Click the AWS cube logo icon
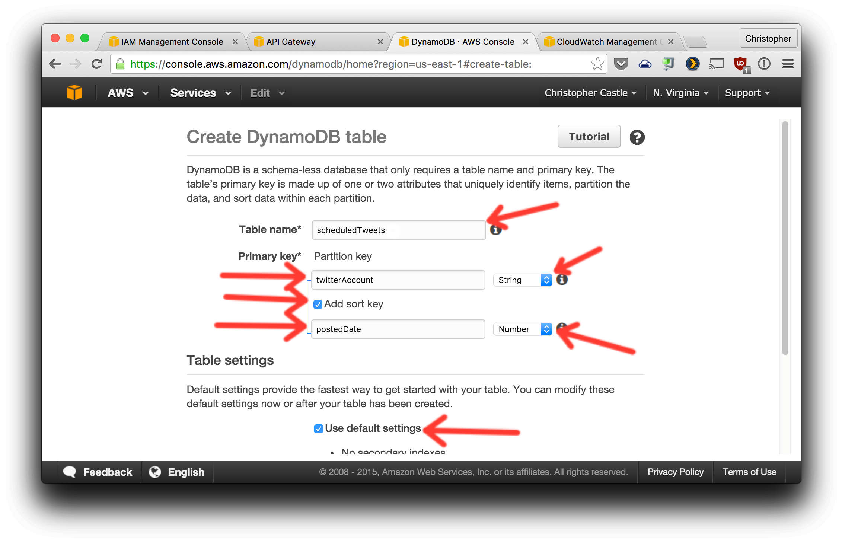This screenshot has width=842, height=542. tap(74, 92)
